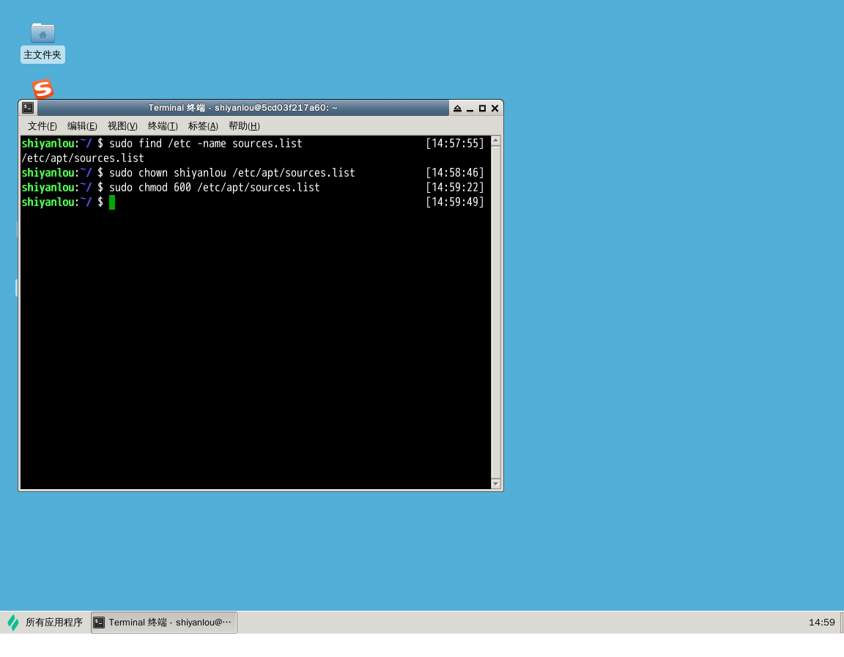Open the 编辑(E) menu
Screen dimensions: 844x657
[82, 126]
